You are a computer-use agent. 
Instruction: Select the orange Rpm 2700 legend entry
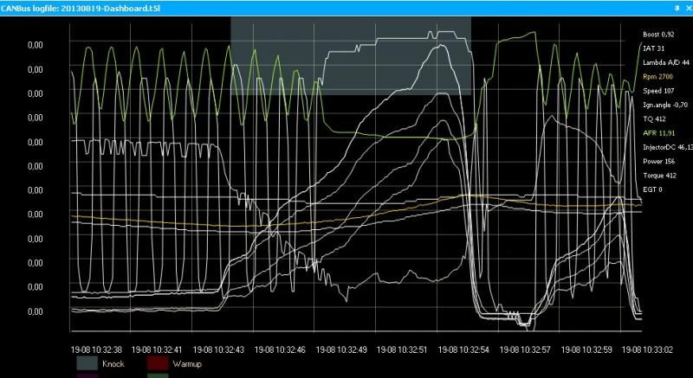[x=657, y=77]
